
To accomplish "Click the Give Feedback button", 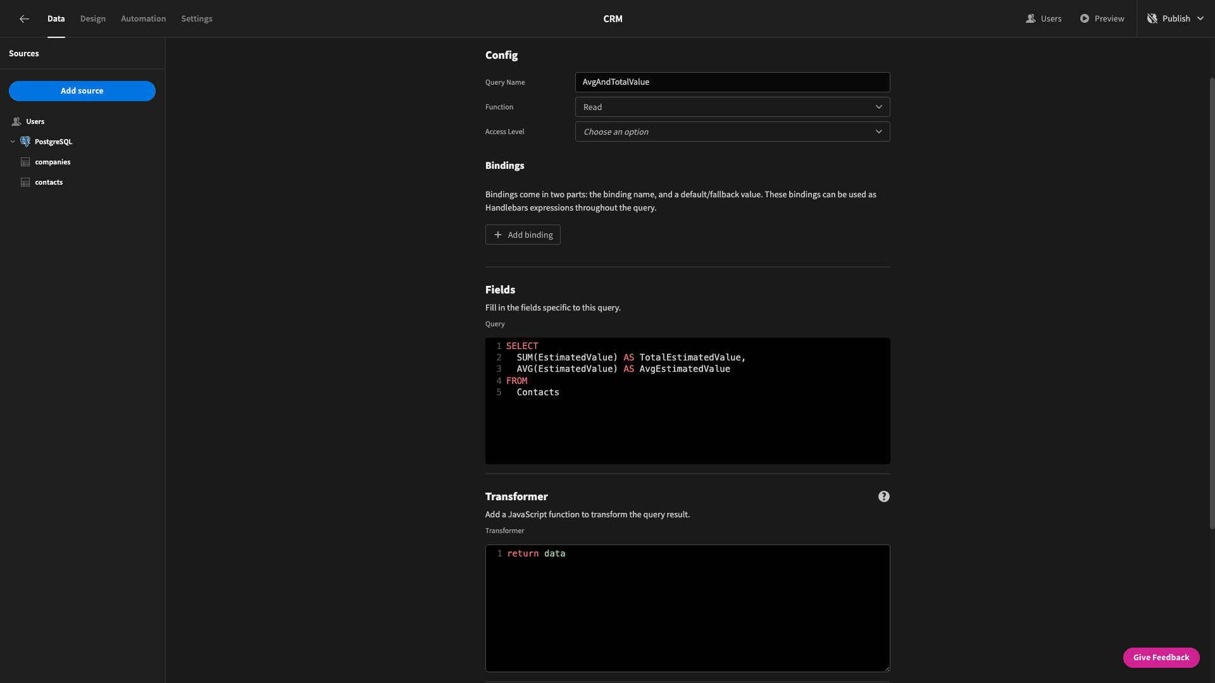I will coord(1161,658).
